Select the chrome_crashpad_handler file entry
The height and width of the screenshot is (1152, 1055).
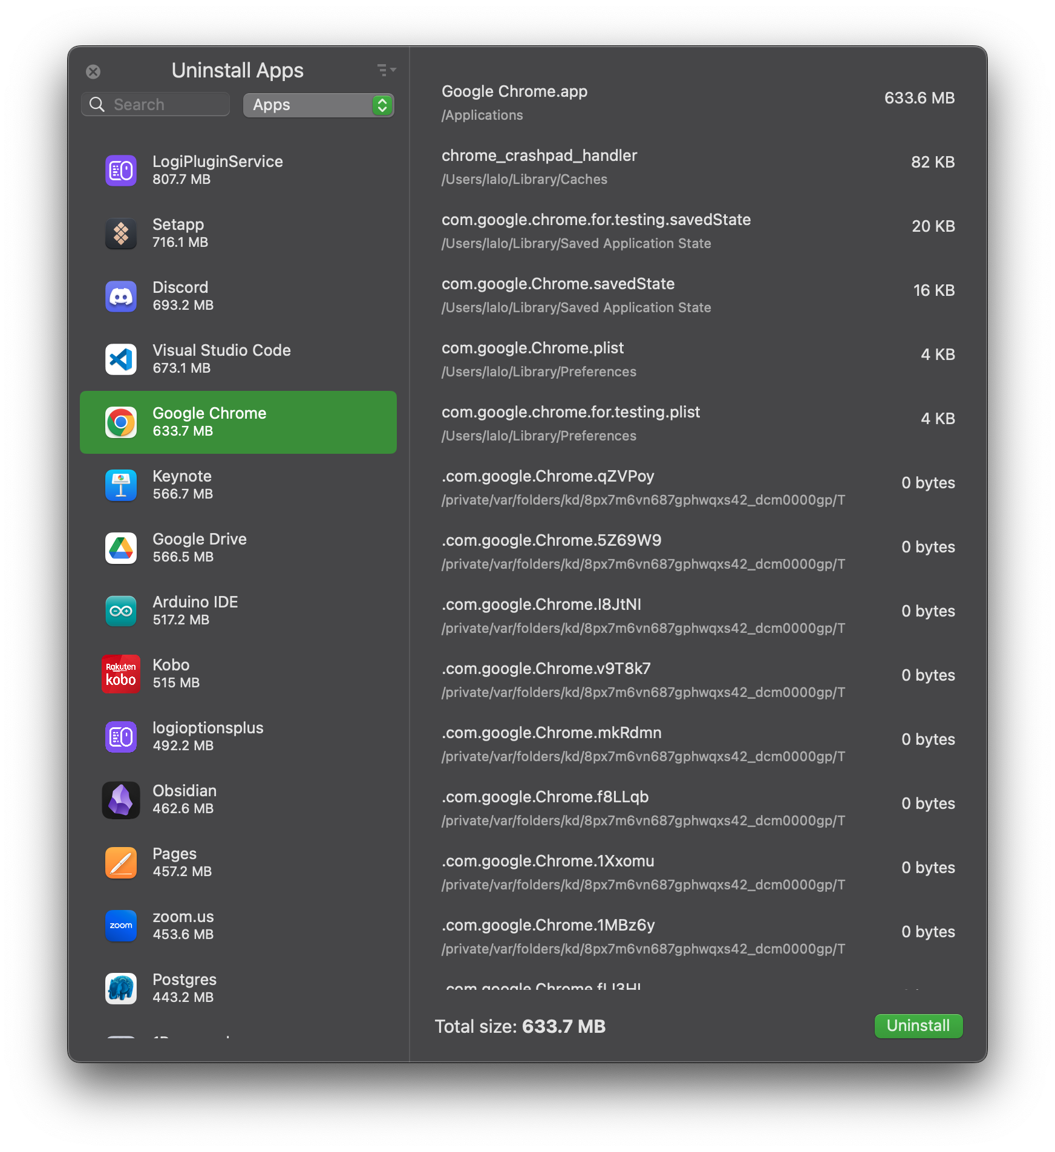pyautogui.click(x=698, y=167)
